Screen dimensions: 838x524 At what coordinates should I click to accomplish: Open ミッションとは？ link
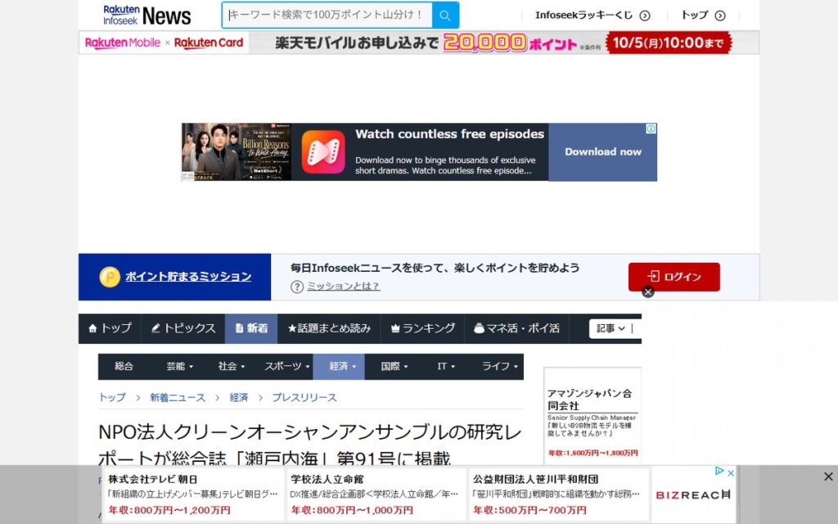point(343,286)
